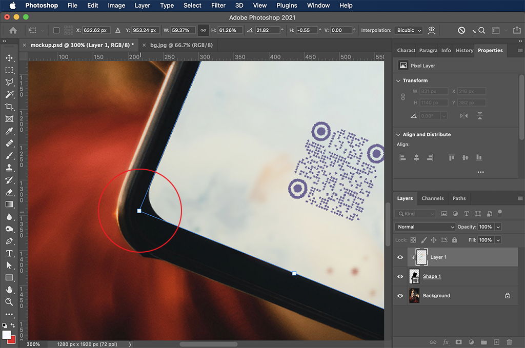Open layer effects fx menu
Viewport: 525px width, 348px height.
(446, 342)
